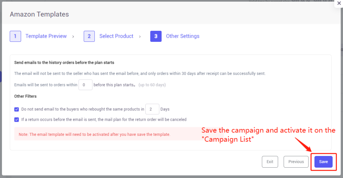The height and width of the screenshot is (178, 343).
Task: Go to Select Product step
Action: tap(116, 36)
